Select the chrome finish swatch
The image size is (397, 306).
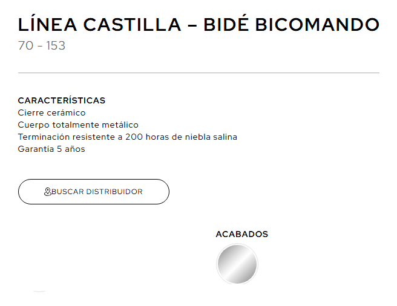(x=237, y=264)
